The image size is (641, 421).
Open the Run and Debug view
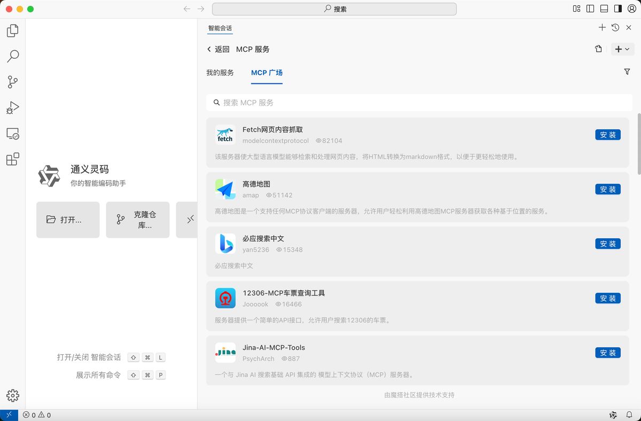[x=13, y=108]
